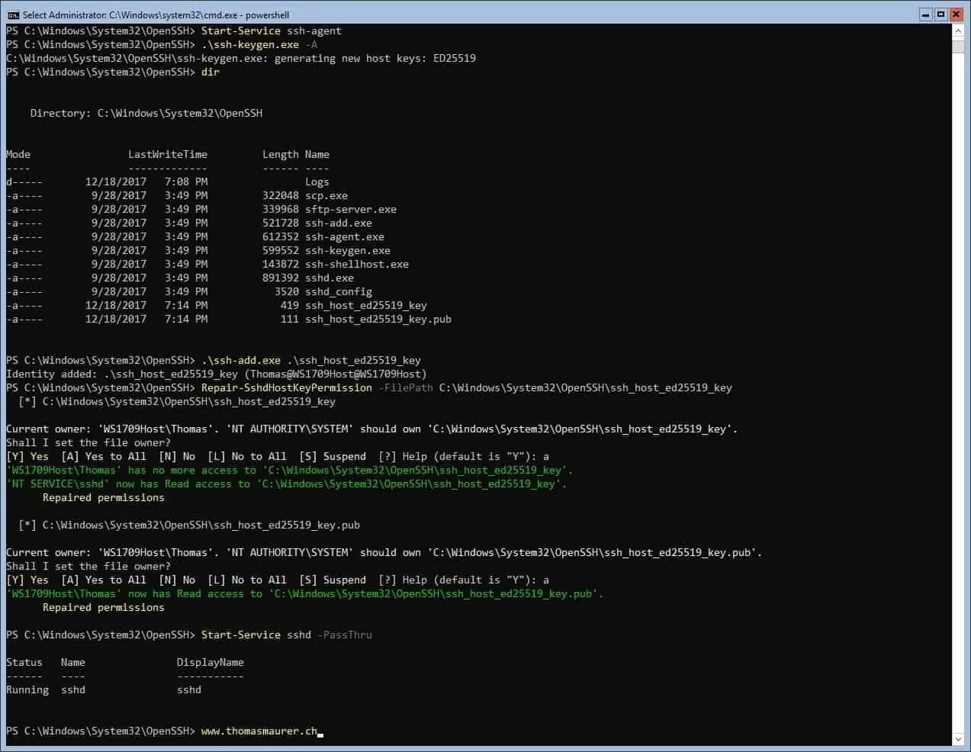971x752 pixels.
Task: Click the 'Length' column header
Action: (x=281, y=155)
